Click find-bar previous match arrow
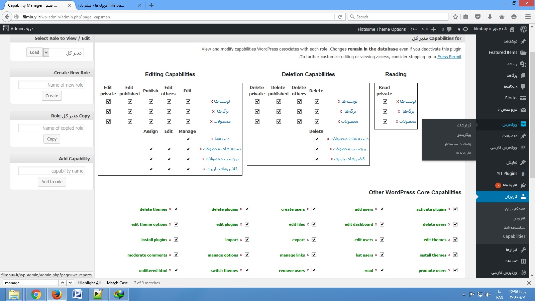The image size is (535, 301). (63, 283)
